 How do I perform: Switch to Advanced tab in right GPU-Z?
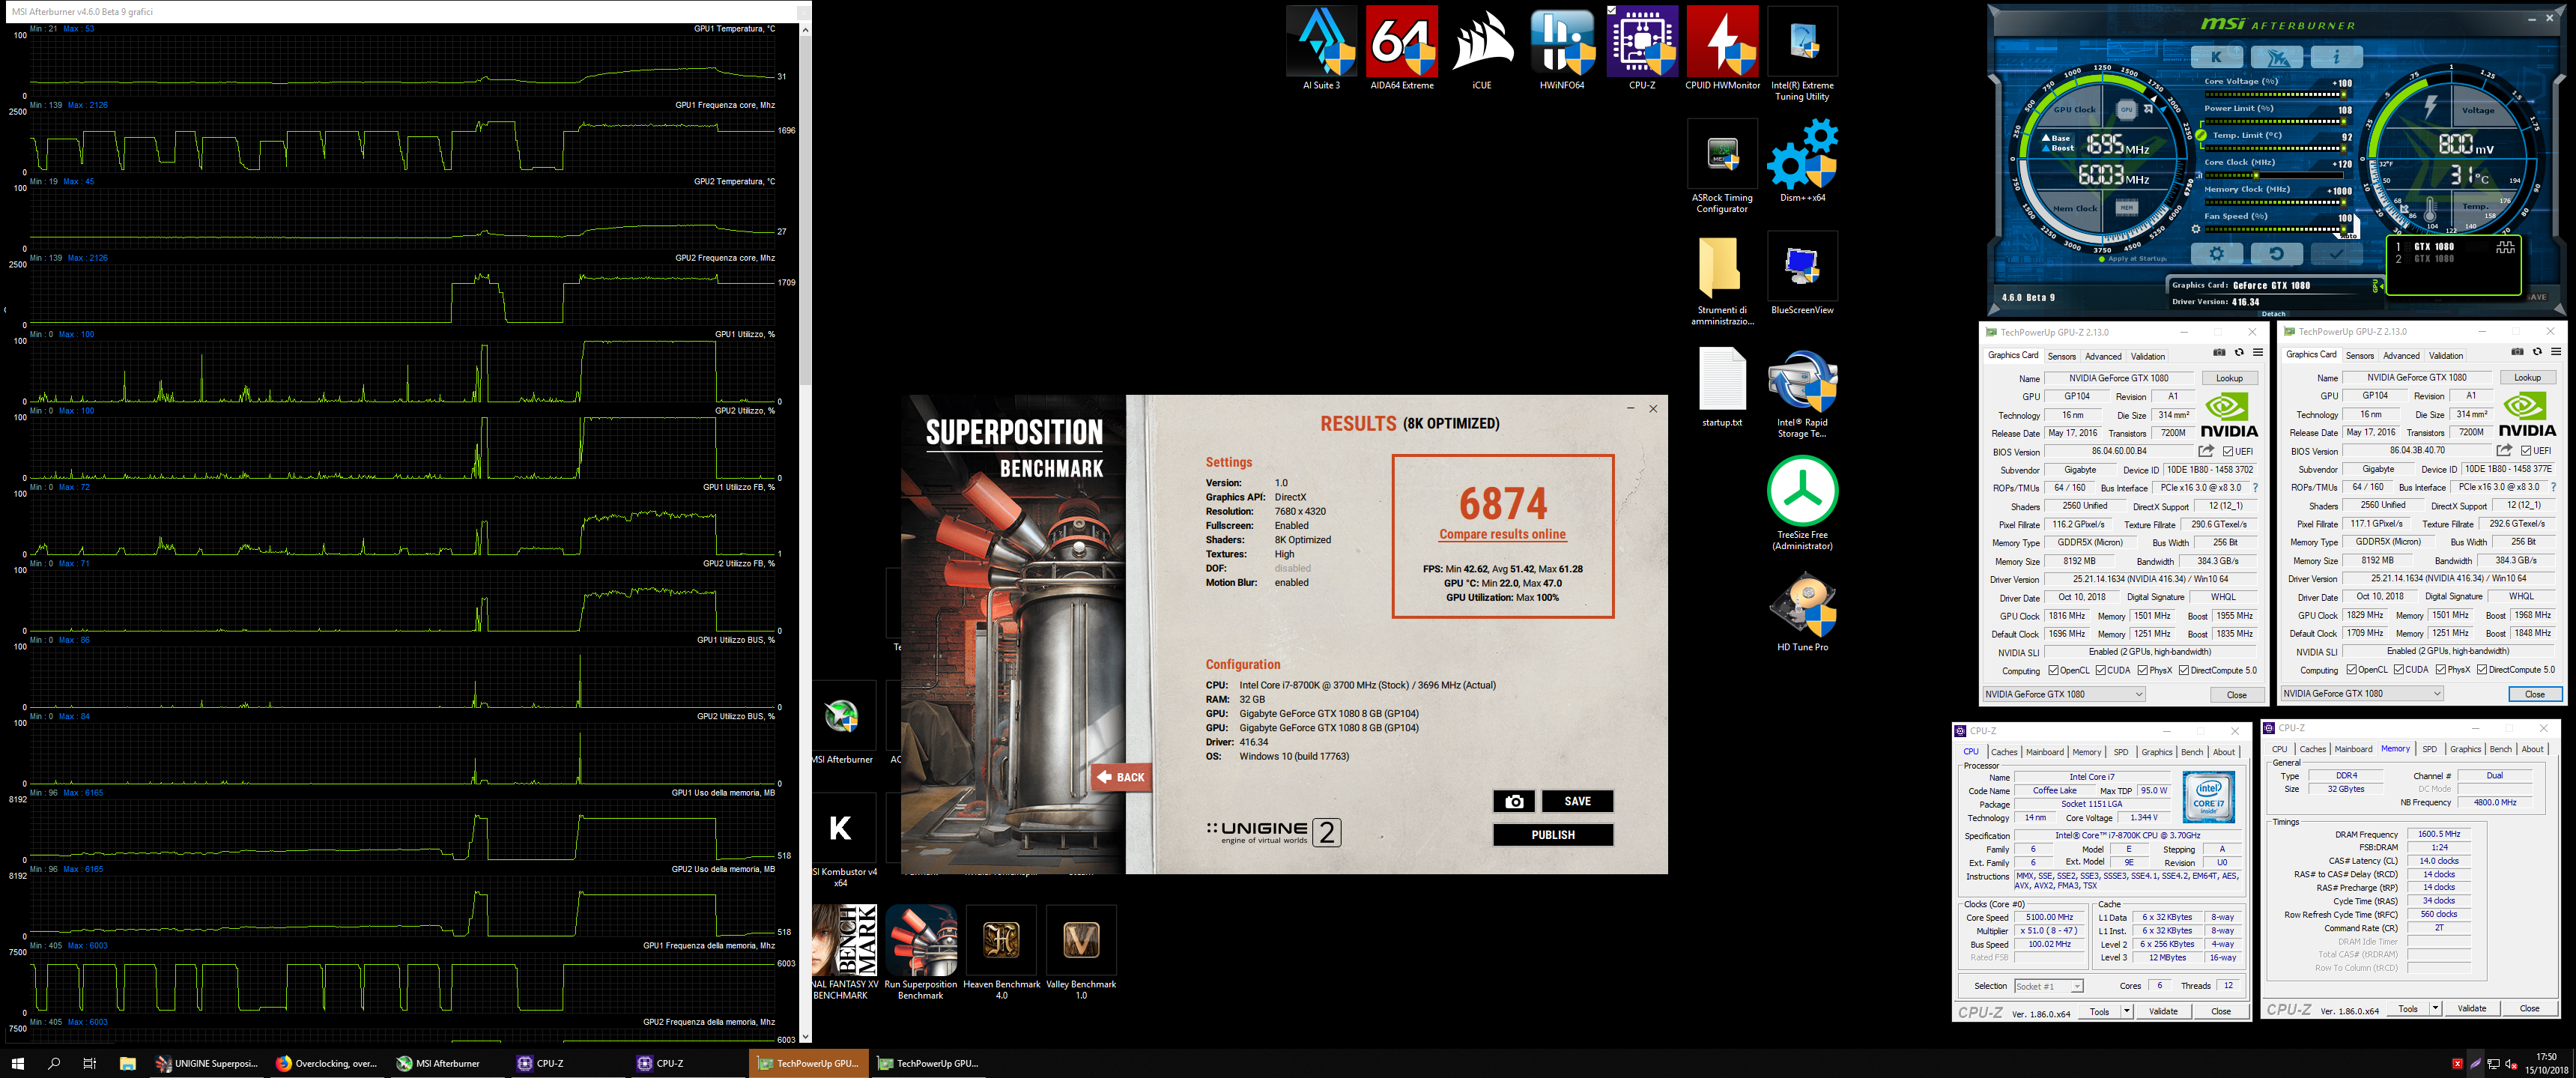coord(2401,355)
